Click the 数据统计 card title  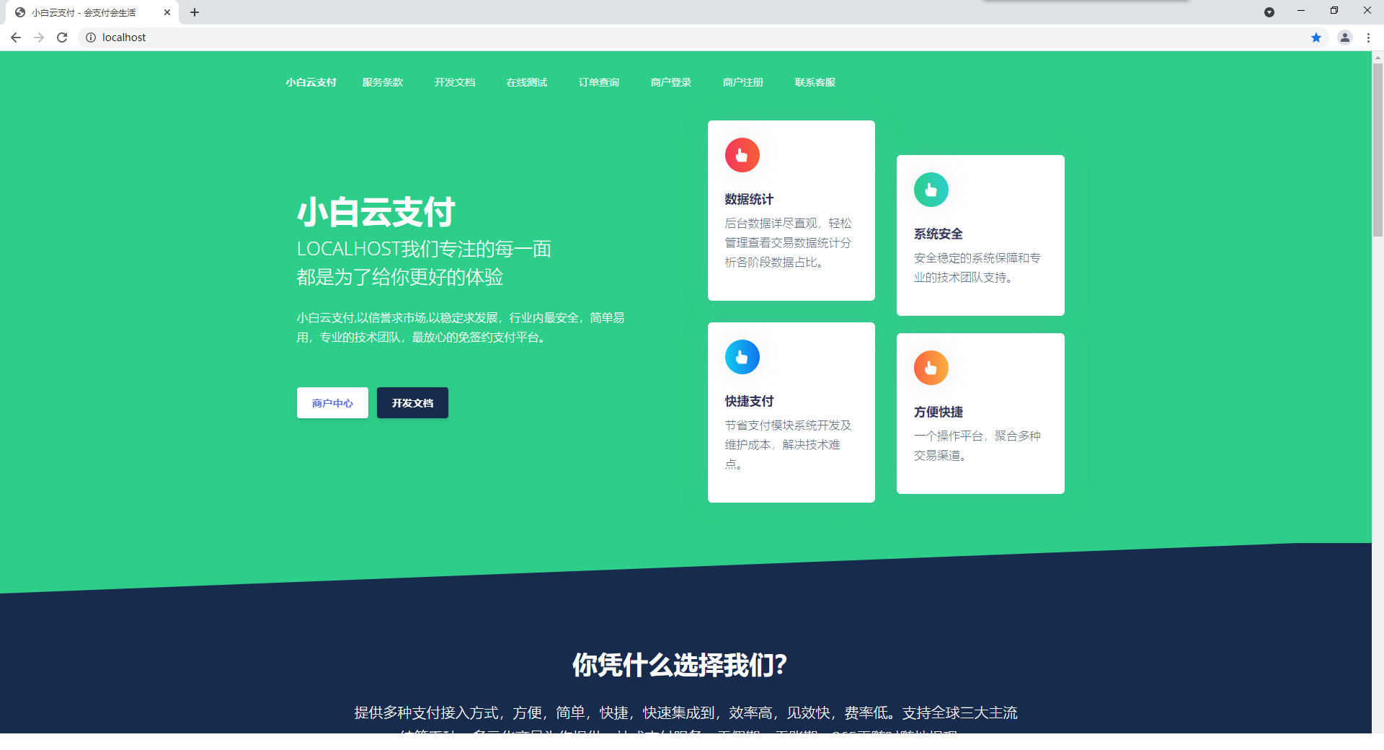point(749,199)
